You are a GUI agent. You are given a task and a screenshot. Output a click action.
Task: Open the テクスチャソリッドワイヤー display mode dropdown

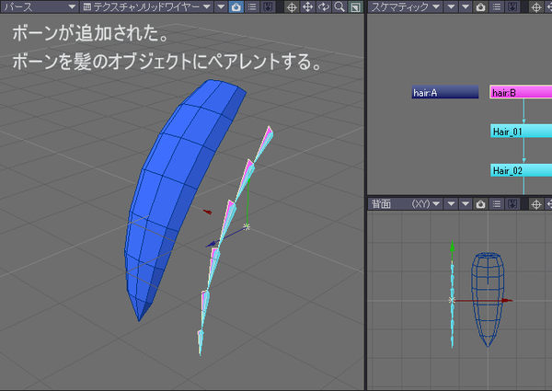146,6
